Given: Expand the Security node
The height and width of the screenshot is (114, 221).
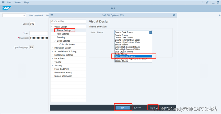Looking at the screenshot, I should click(52, 66).
